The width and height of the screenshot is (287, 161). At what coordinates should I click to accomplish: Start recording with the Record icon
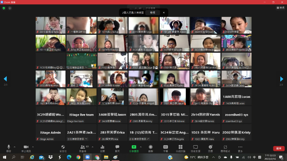(151, 147)
